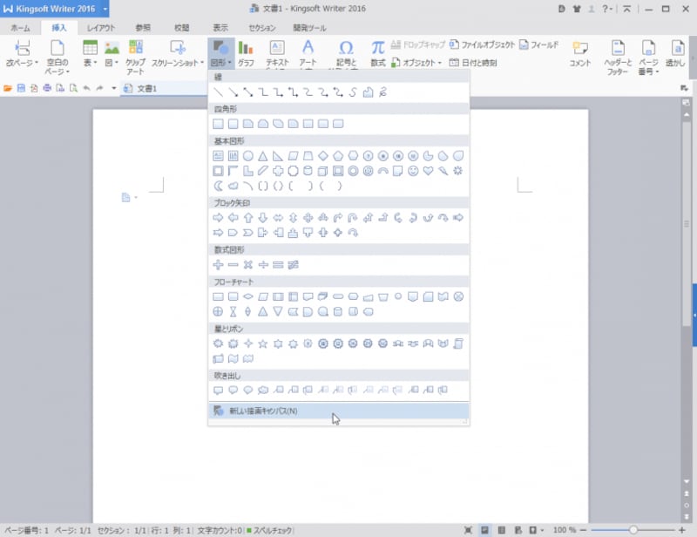This screenshot has height=537, width=697.
Task: Select the plus sign equation shape
Action: click(219, 264)
